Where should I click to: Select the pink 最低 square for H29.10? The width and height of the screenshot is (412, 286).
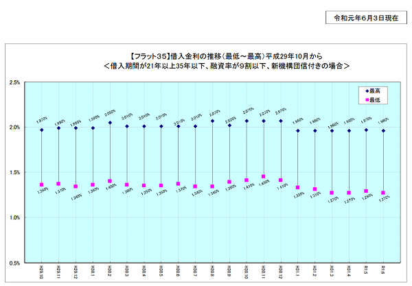[41, 184]
